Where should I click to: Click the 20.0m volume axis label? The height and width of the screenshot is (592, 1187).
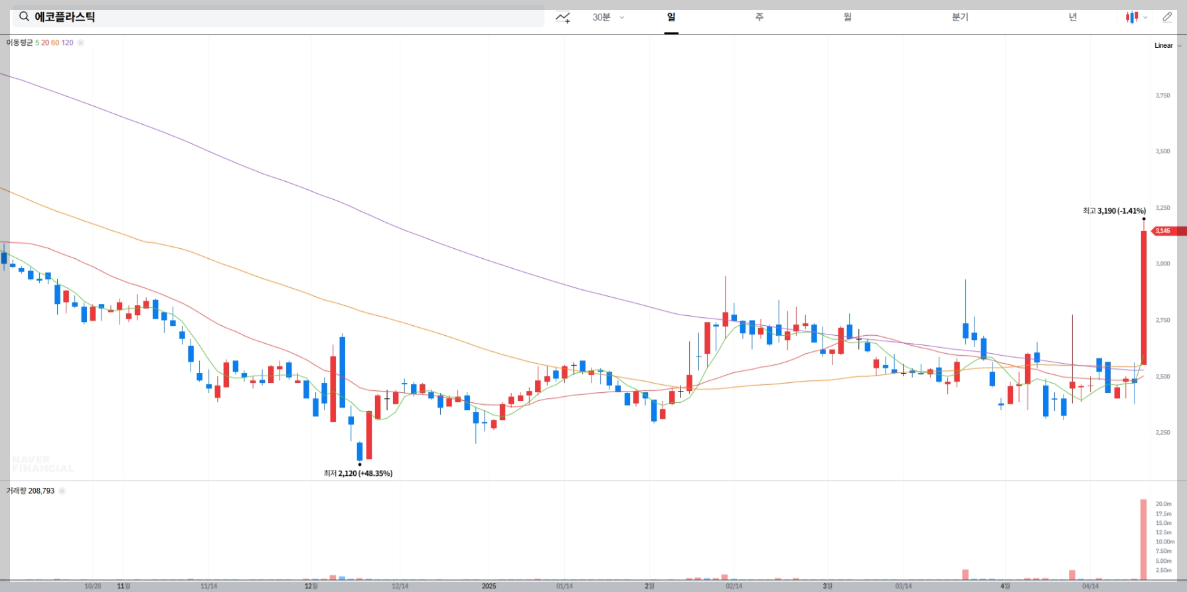[x=1163, y=504]
